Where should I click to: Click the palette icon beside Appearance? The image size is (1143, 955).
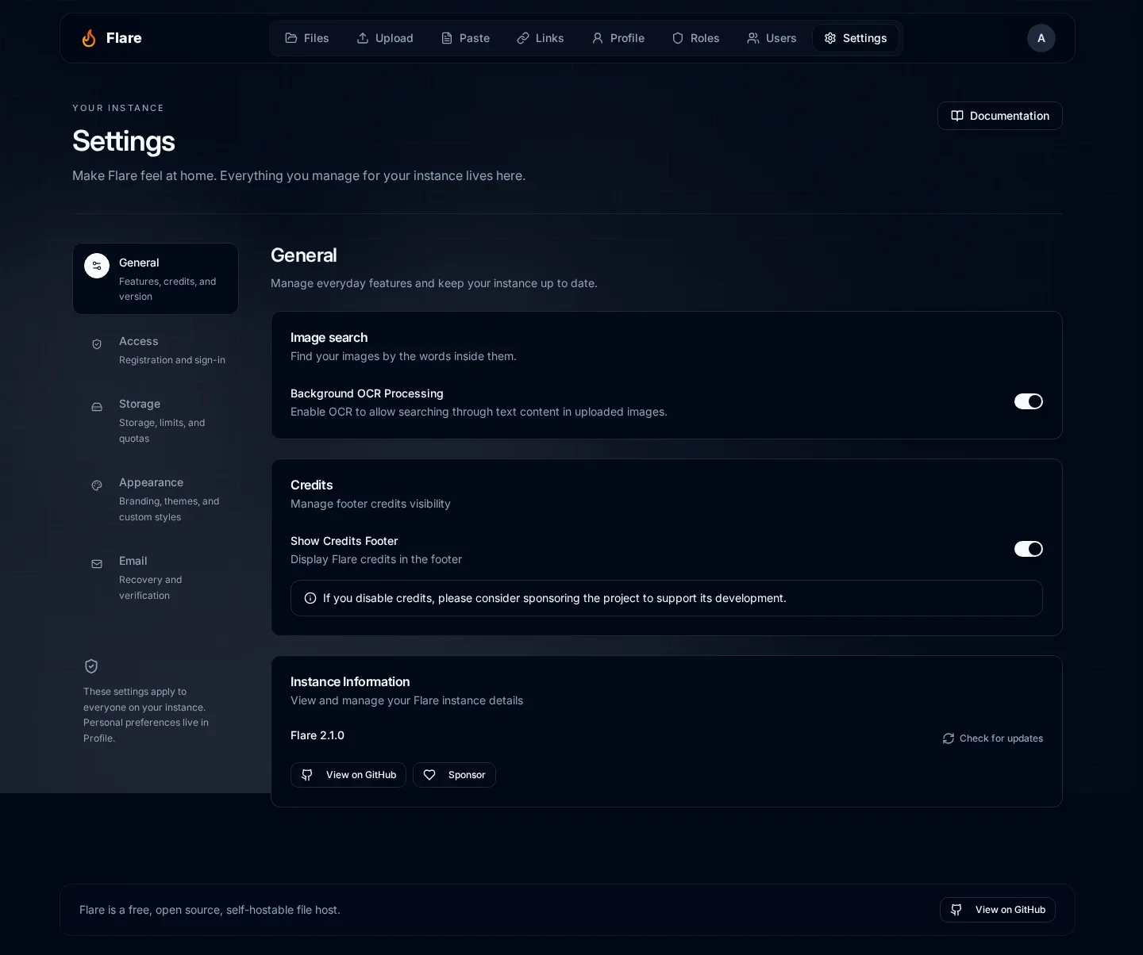tap(97, 485)
